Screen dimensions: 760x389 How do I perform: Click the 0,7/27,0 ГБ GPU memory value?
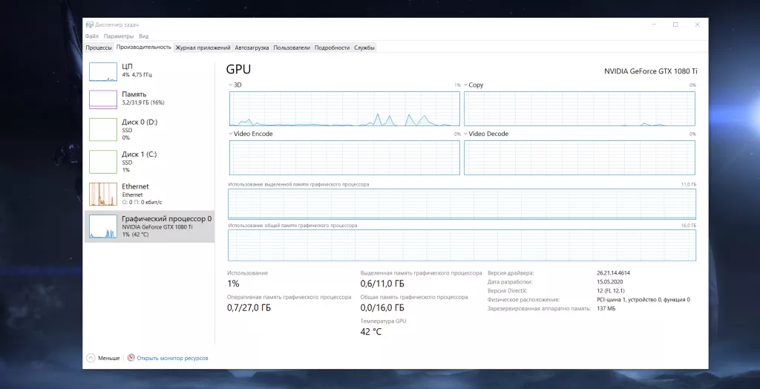249,307
